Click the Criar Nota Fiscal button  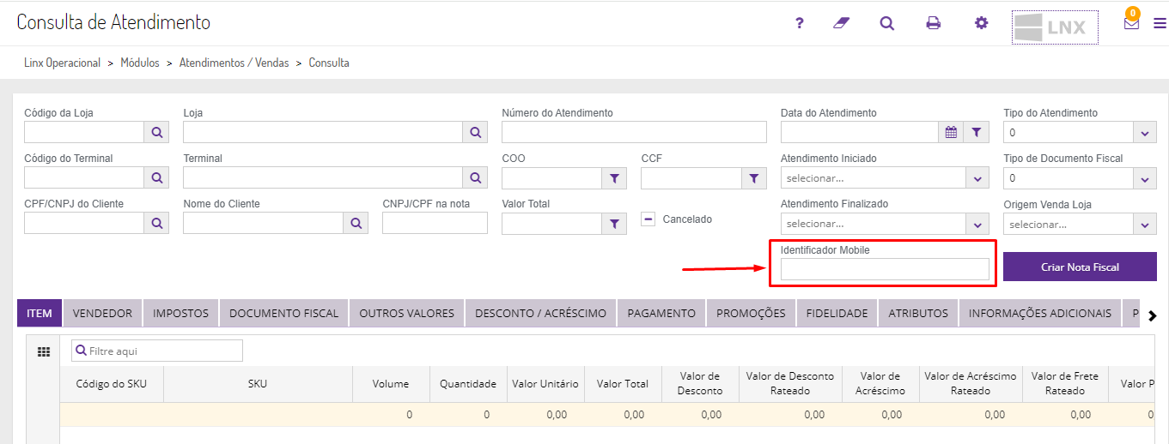(1080, 267)
